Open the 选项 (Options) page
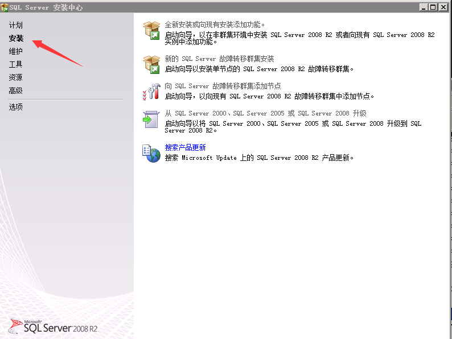 [15, 107]
